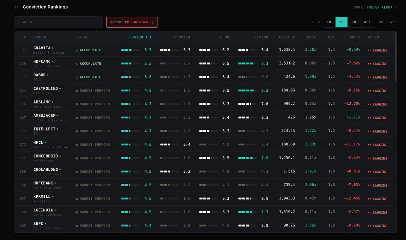Open the HDFCAMC symbol row
Screen dimensions: 406x240
[204, 64]
